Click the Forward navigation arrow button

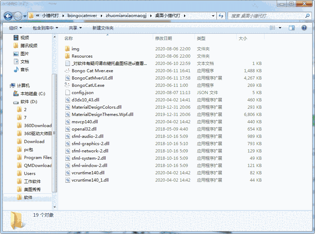tap(18, 16)
